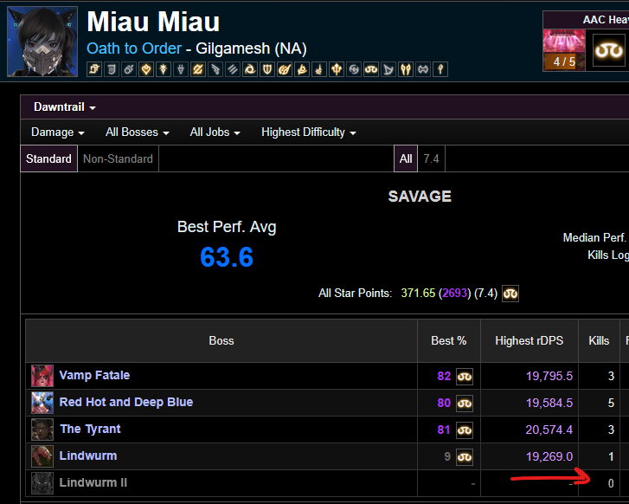The height and width of the screenshot is (504, 629).
Task: Open the Lindwurm II boss link
Action: 93,482
